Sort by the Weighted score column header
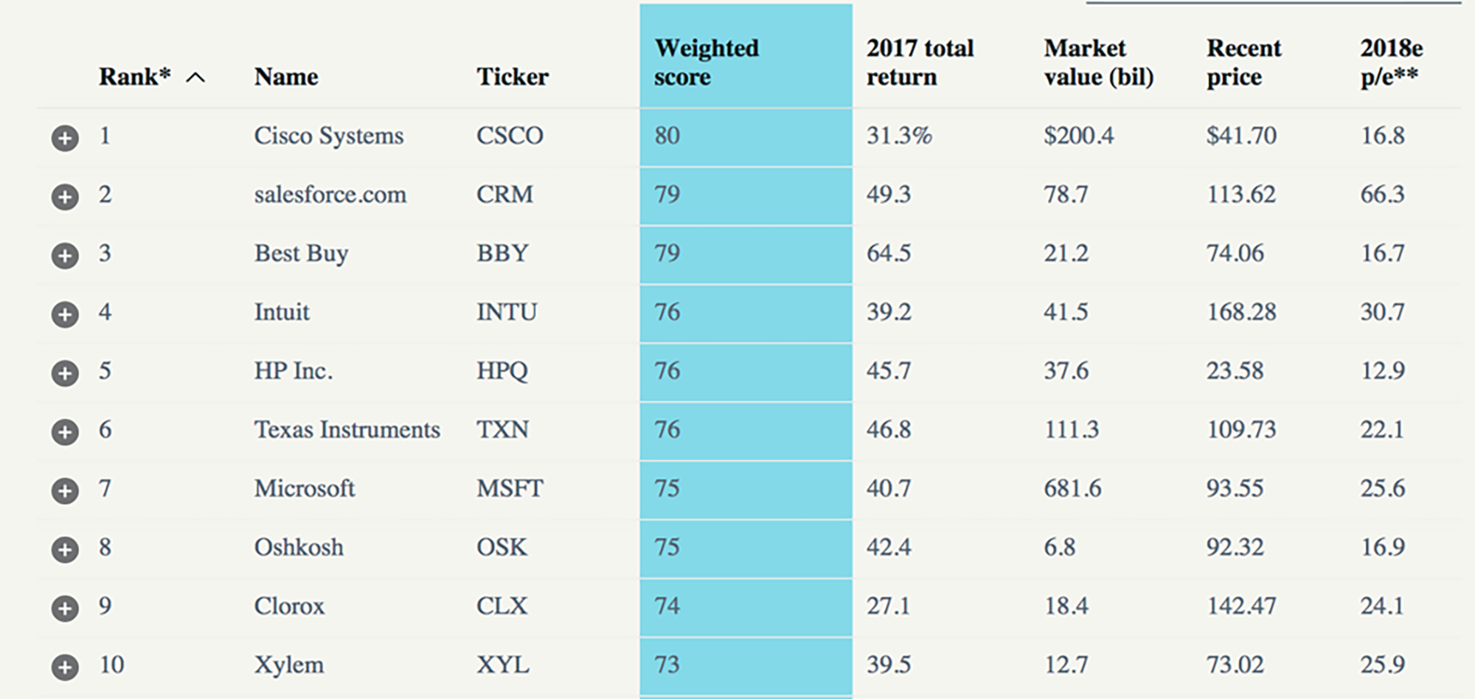Viewport: 1475px width, 699px height. point(706,63)
